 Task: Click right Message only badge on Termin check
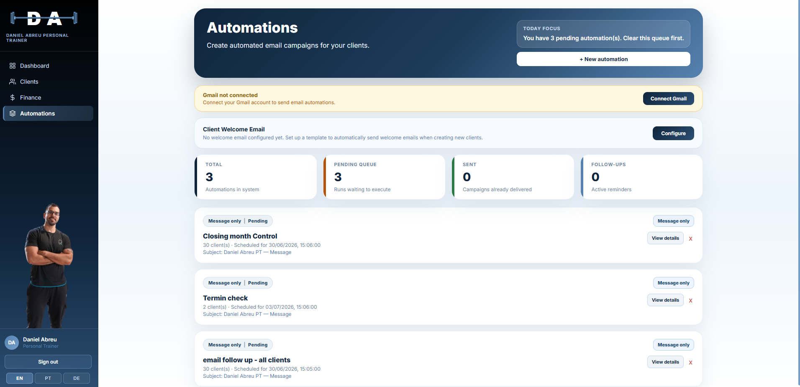click(673, 283)
